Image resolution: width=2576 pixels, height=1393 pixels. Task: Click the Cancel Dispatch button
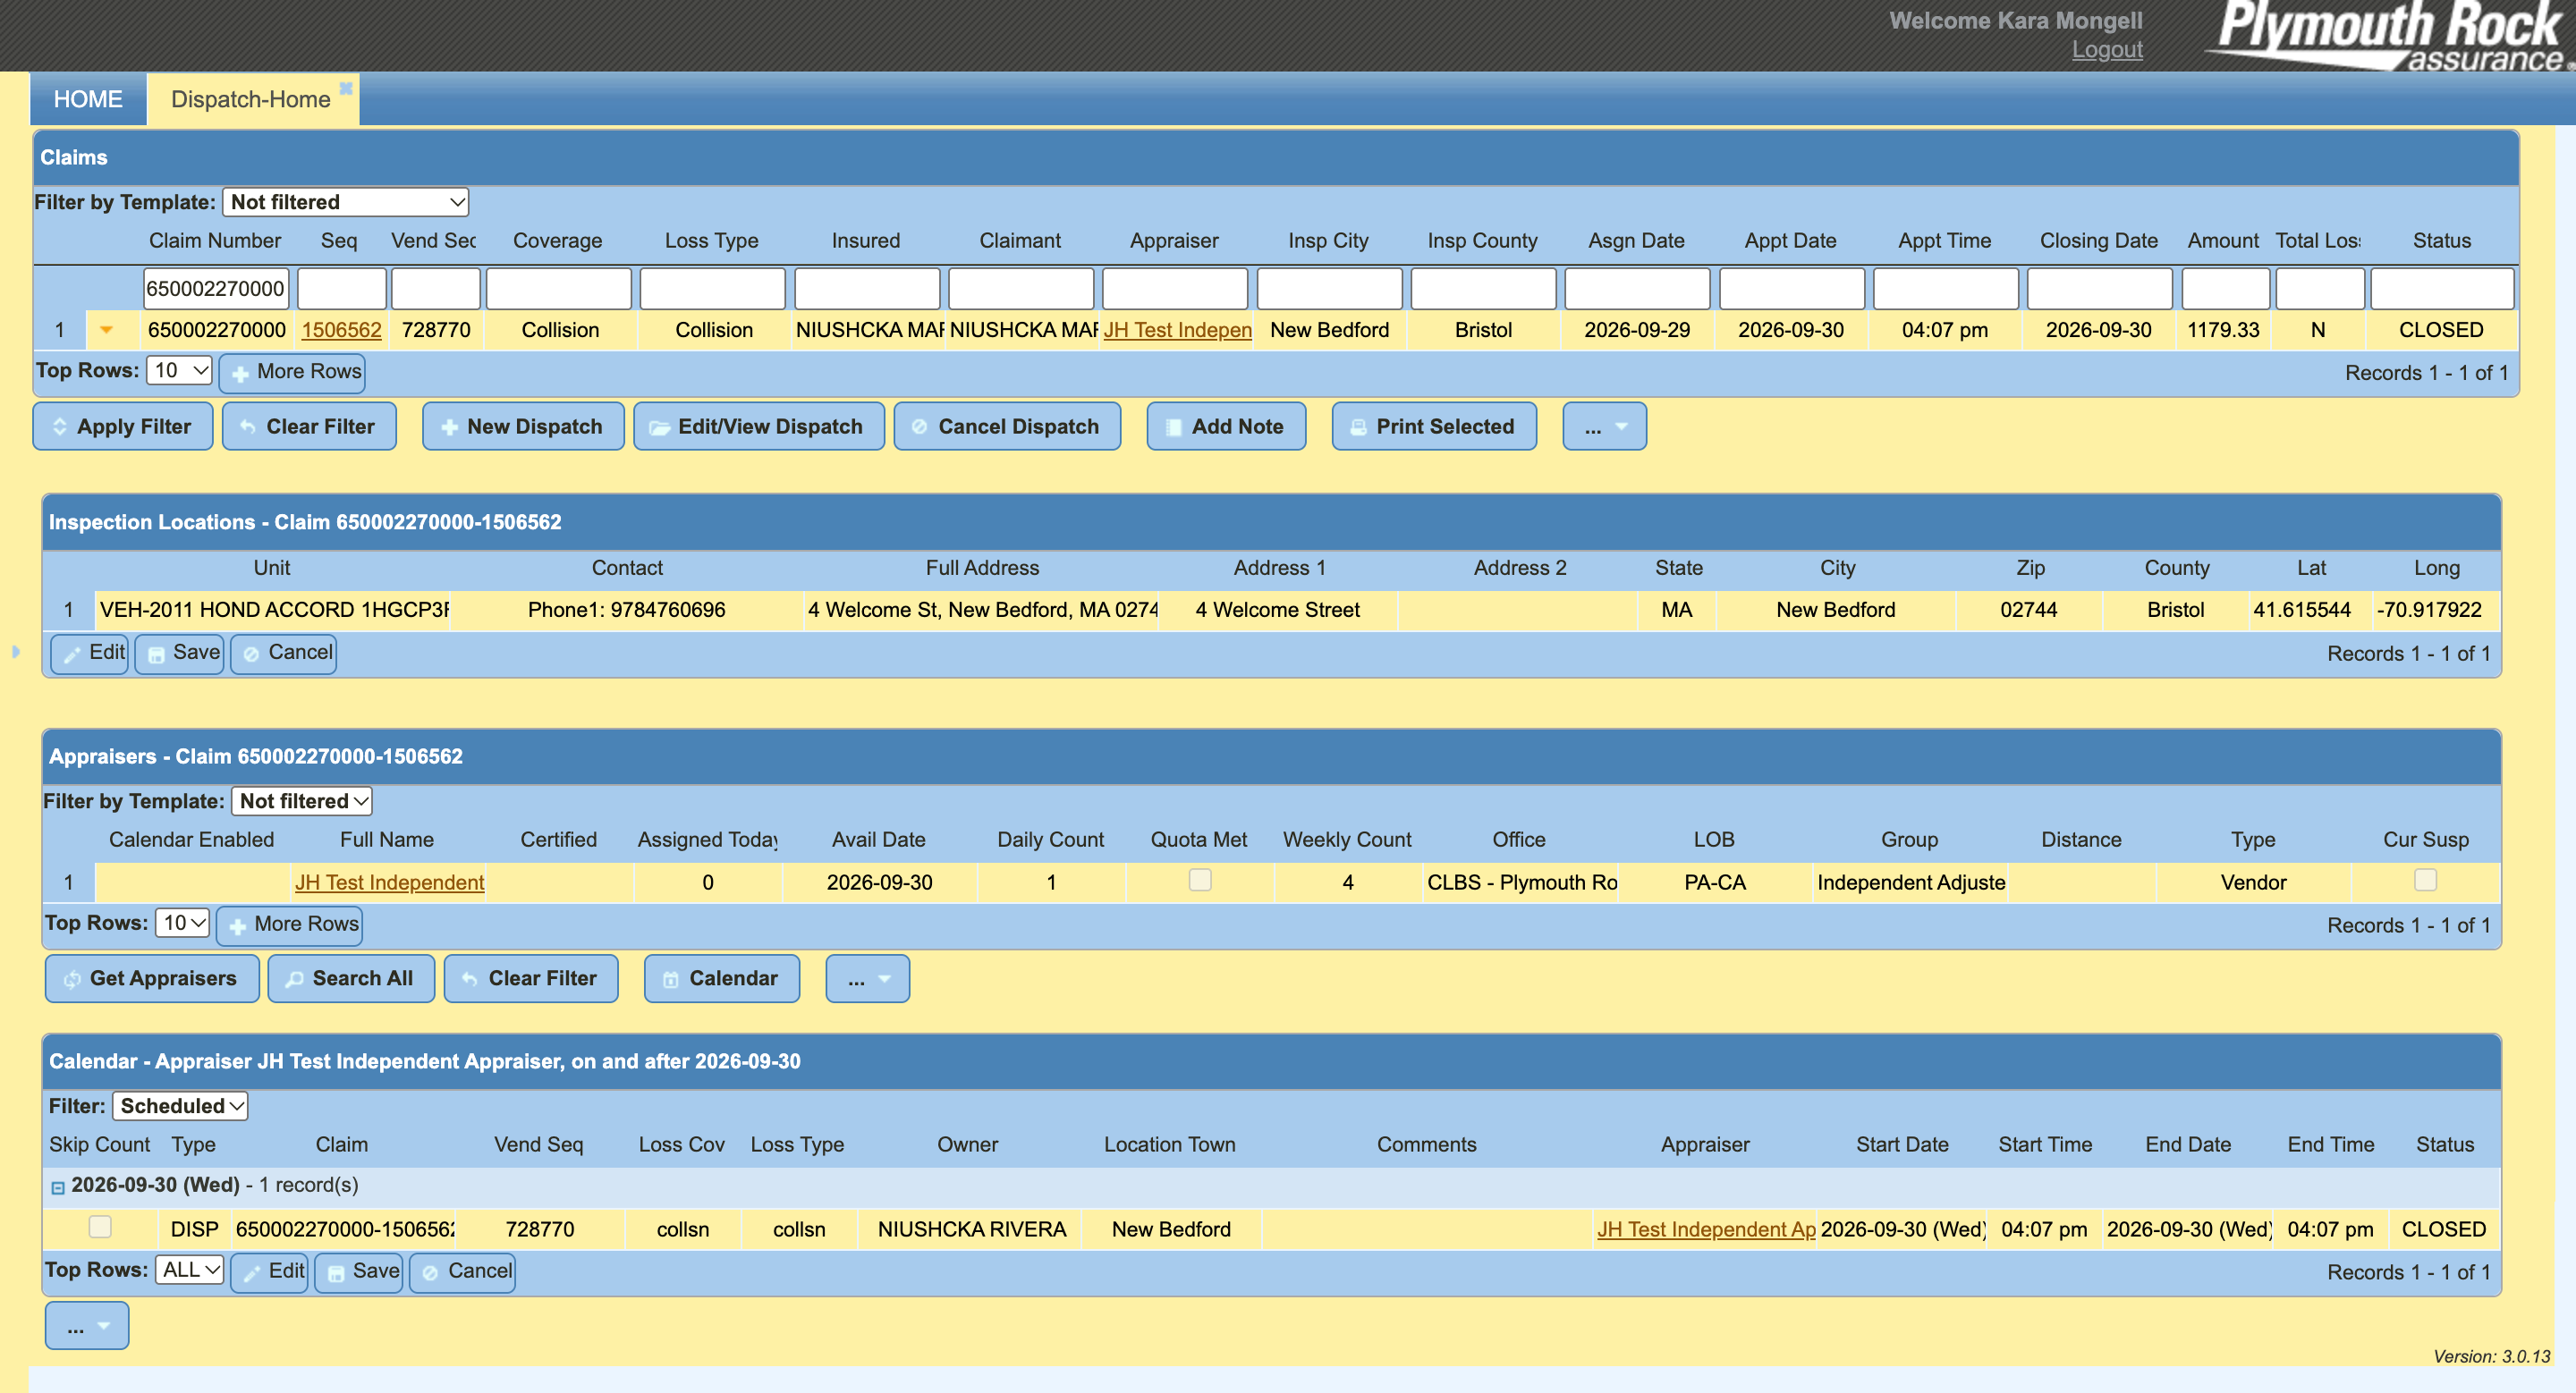pyautogui.click(x=1007, y=426)
